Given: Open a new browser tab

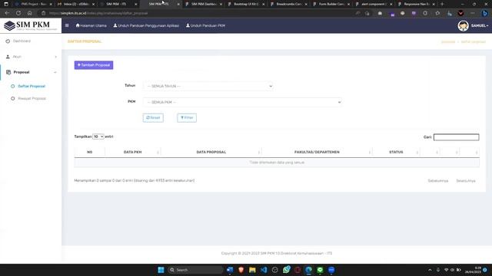Looking at the screenshot, I should click(x=443, y=4).
